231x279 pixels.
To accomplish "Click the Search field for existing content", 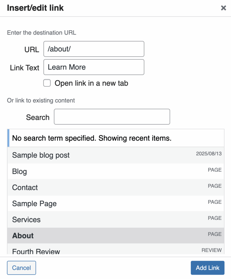I will pyautogui.click(x=112, y=117).
